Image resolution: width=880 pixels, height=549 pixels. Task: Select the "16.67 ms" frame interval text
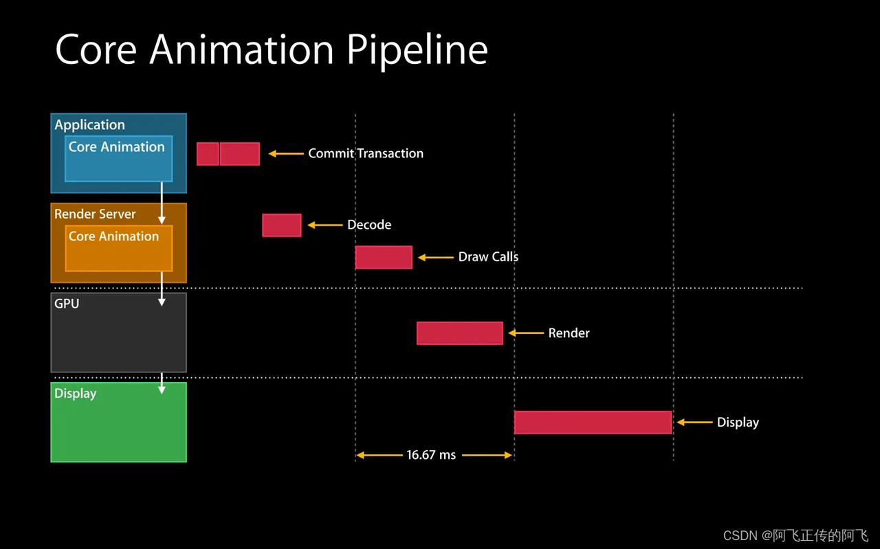(431, 455)
